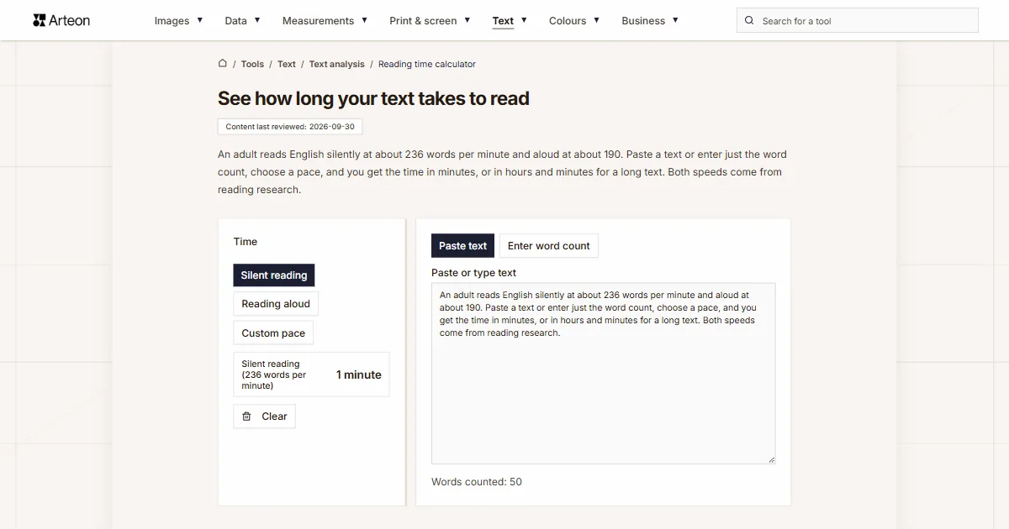Image resolution: width=1009 pixels, height=529 pixels.
Task: Go to the Text analysis breadcrumb link
Action: 337,64
